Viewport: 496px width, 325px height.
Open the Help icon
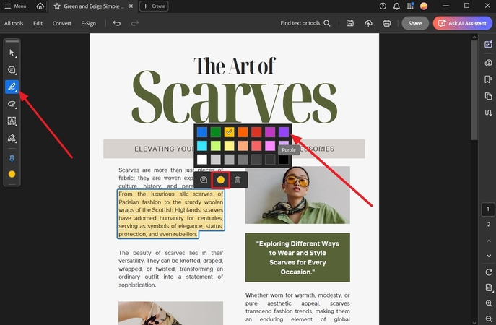click(383, 6)
